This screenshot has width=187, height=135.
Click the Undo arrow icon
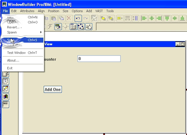point(78,18)
